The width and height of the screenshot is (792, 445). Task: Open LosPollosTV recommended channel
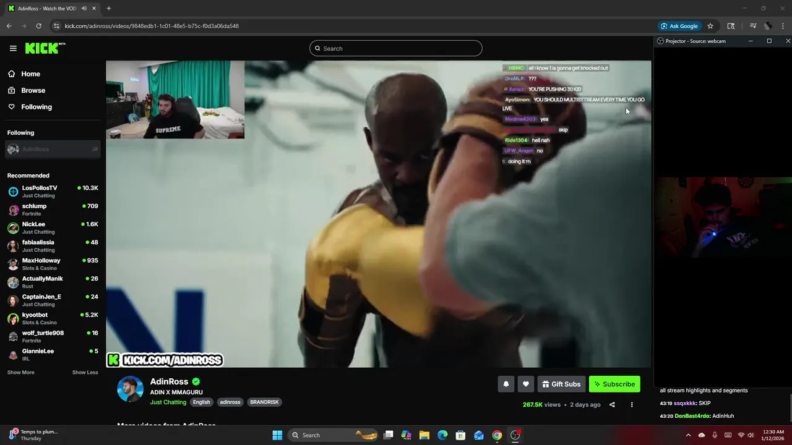(x=53, y=192)
